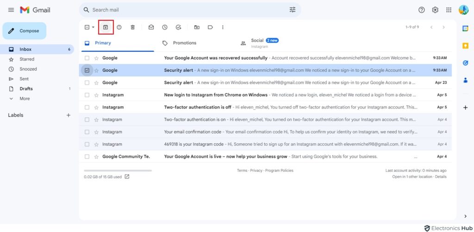Archive the selected email
474x232 pixels.
point(106,27)
